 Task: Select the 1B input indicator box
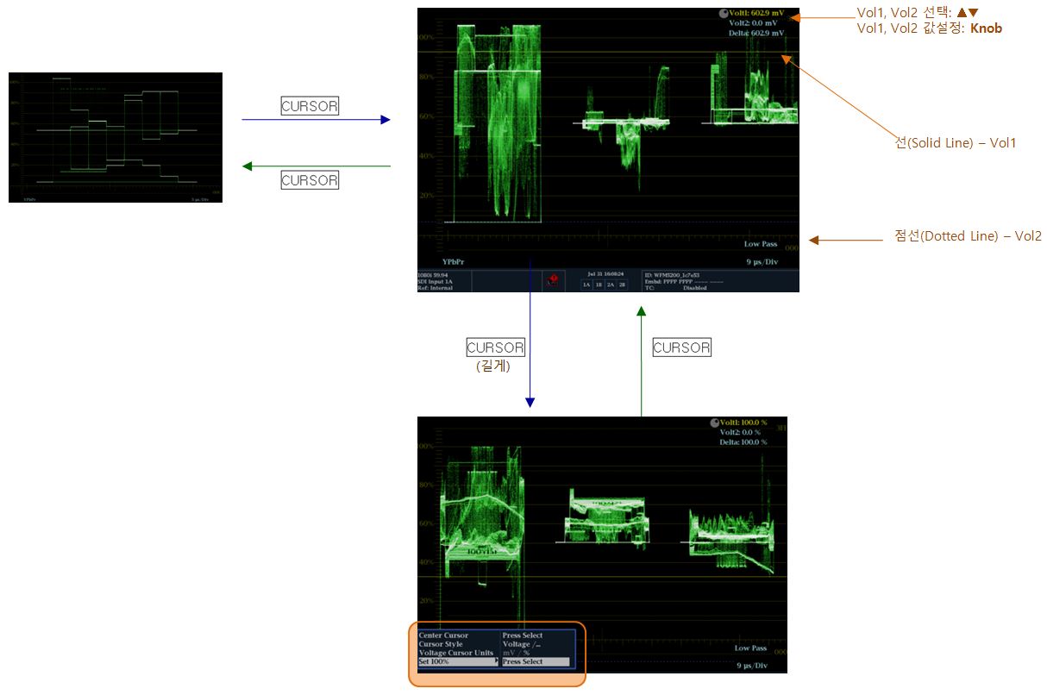(599, 284)
